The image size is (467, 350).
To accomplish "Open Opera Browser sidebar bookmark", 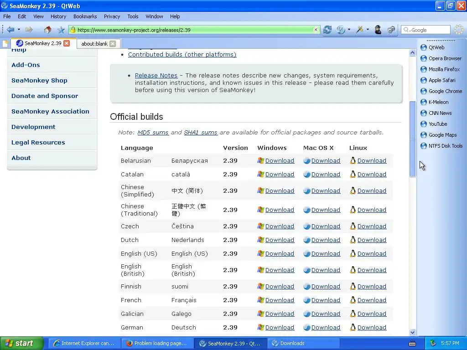I will click(x=441, y=58).
